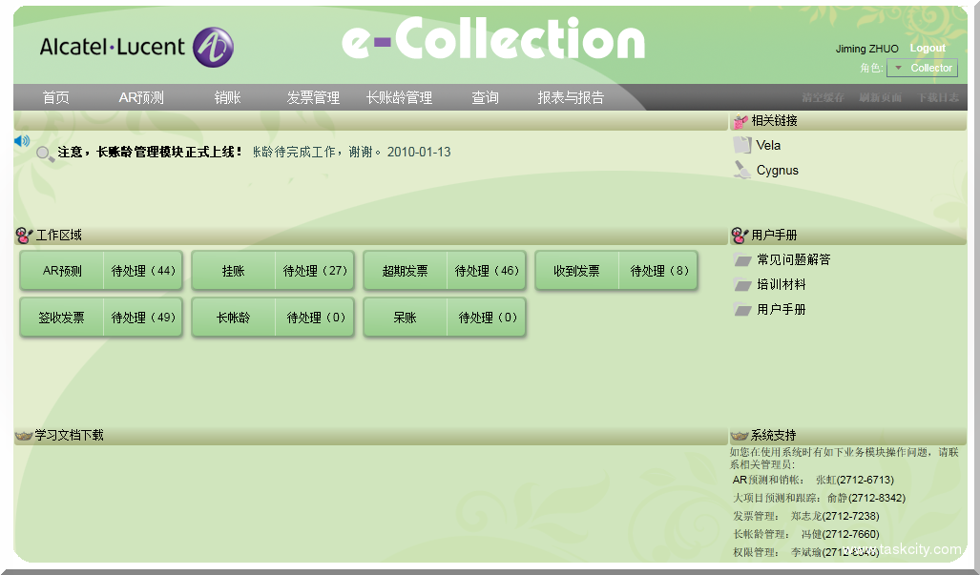Click the 工作区域 section header icon
Viewport: 980px width, 575px height.
24,236
